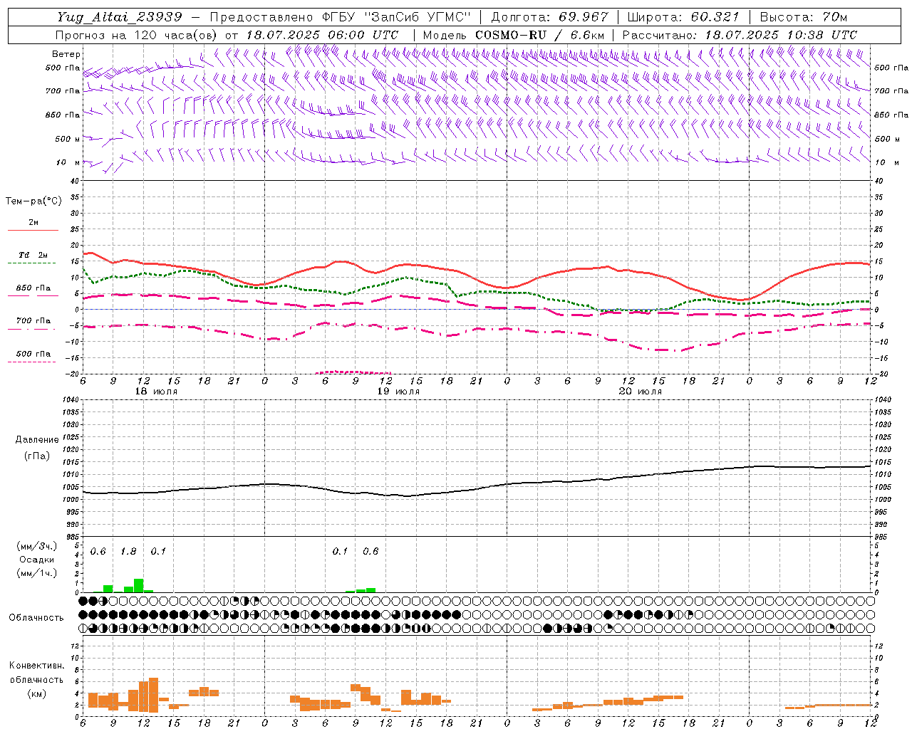Click the 500 м wind level label on right
Image resolution: width=912 pixels, height=729 pixels.
coord(886,139)
